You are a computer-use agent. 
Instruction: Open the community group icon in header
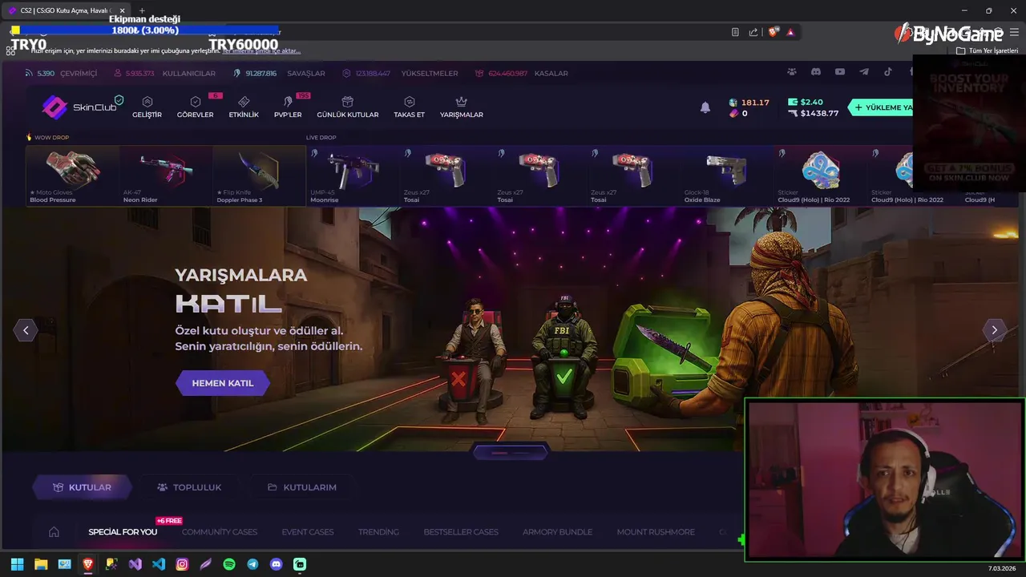click(792, 72)
